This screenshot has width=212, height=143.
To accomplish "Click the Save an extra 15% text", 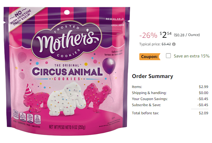I will 191,56.
